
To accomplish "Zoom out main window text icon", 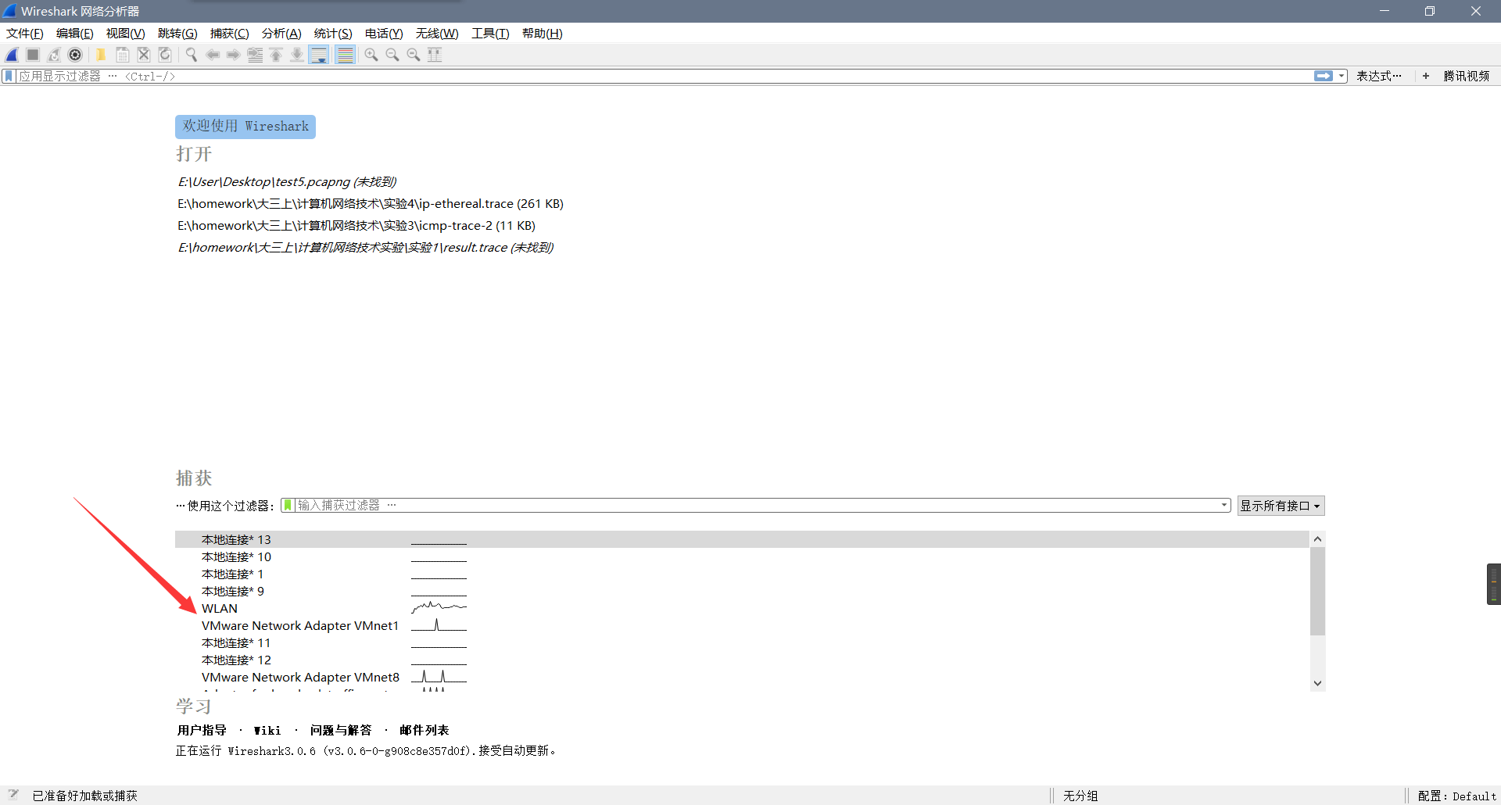I will point(392,55).
